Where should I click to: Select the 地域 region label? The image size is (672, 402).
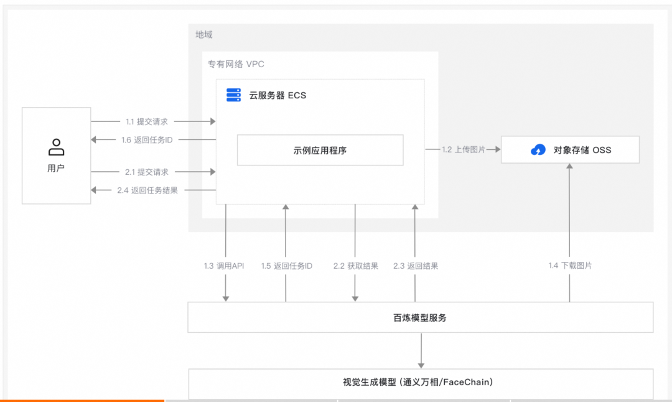pos(204,34)
